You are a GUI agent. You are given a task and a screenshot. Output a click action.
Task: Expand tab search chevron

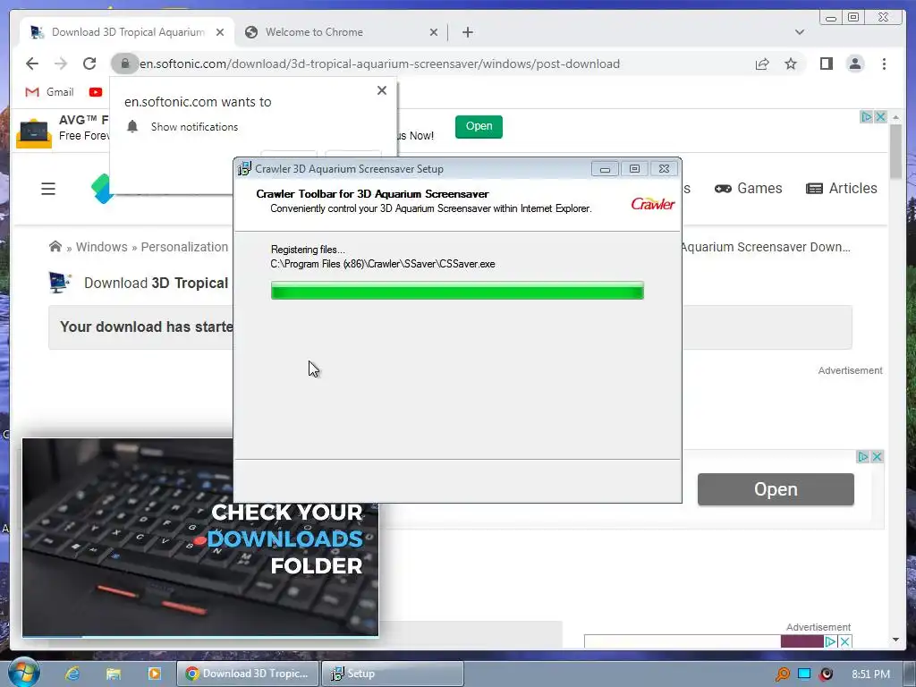point(800,32)
